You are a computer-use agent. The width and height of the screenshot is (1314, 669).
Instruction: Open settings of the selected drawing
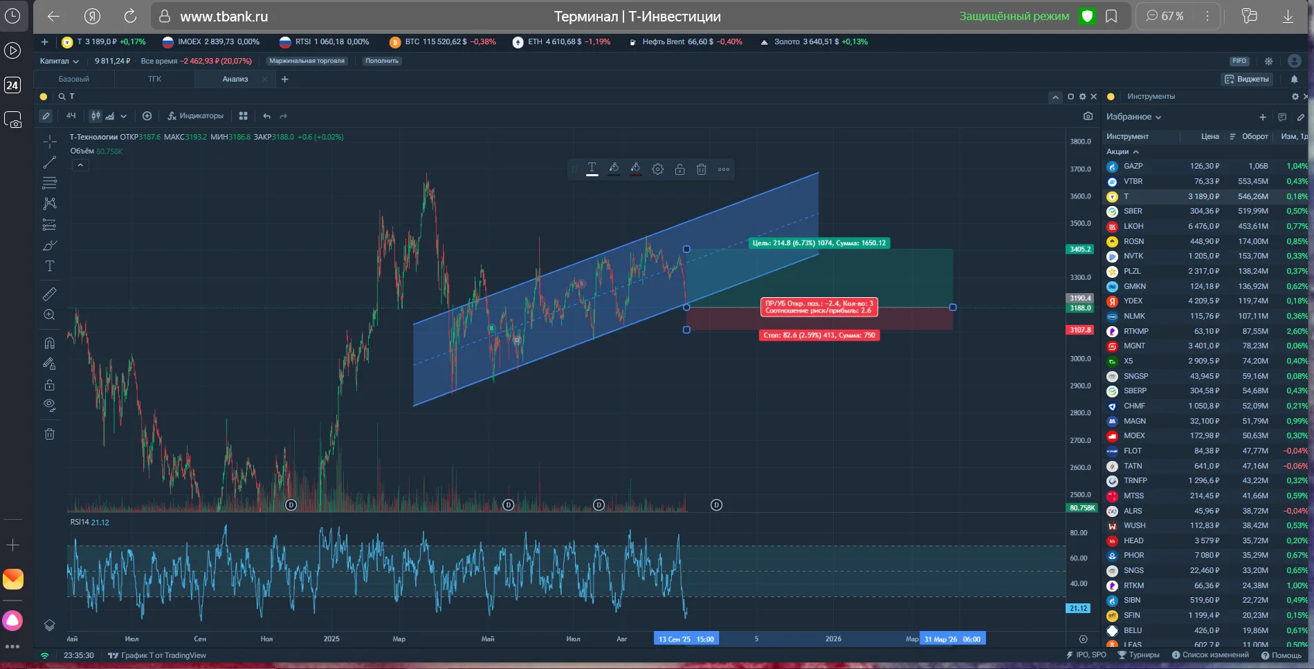point(658,169)
